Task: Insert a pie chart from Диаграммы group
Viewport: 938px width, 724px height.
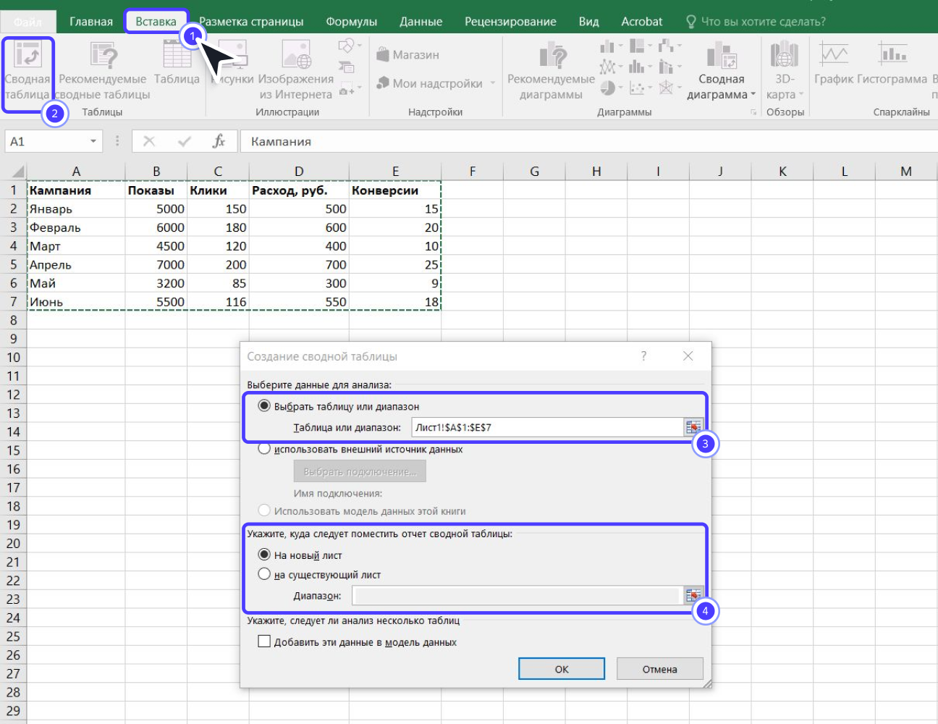Action: 608,88
